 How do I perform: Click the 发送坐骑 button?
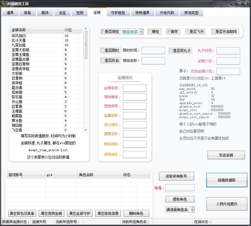tap(226, 155)
